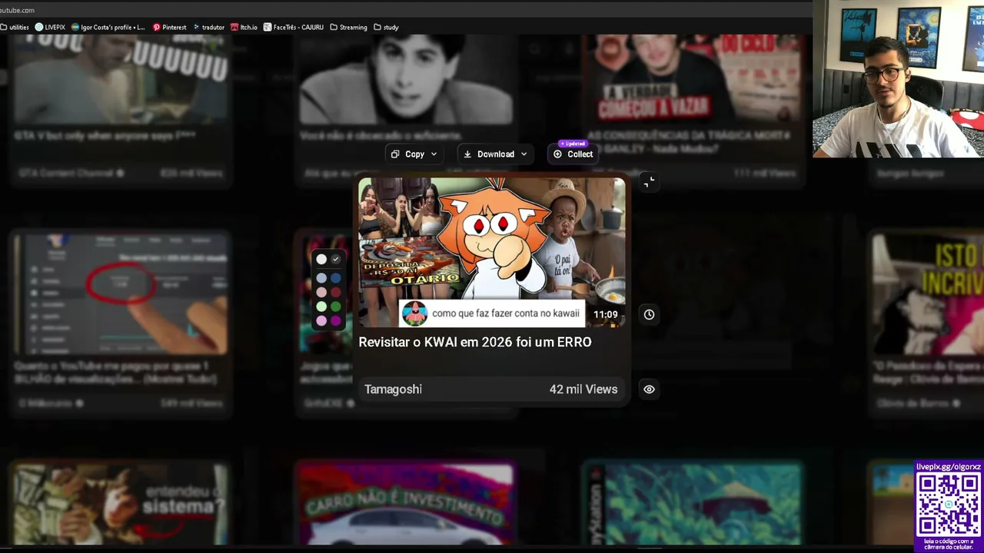Click the Collect button

coord(573,154)
